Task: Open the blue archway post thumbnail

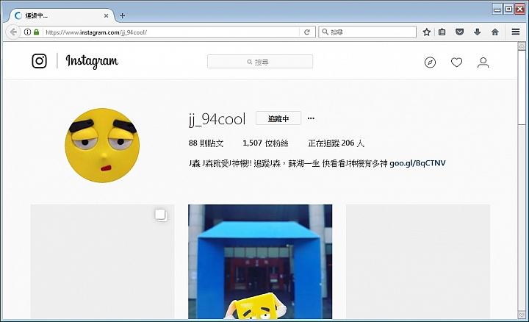Action: point(260,262)
